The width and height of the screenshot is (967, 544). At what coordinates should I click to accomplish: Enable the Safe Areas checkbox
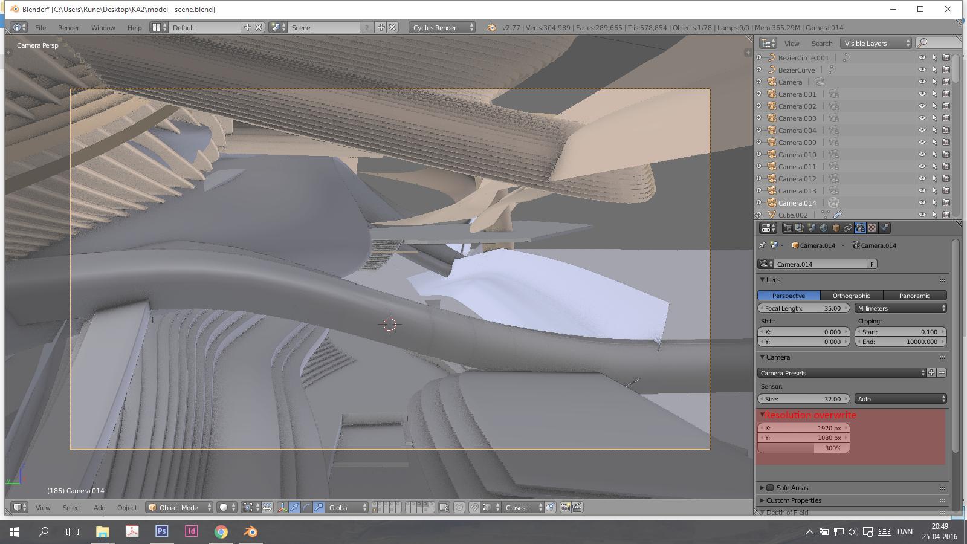click(x=770, y=488)
